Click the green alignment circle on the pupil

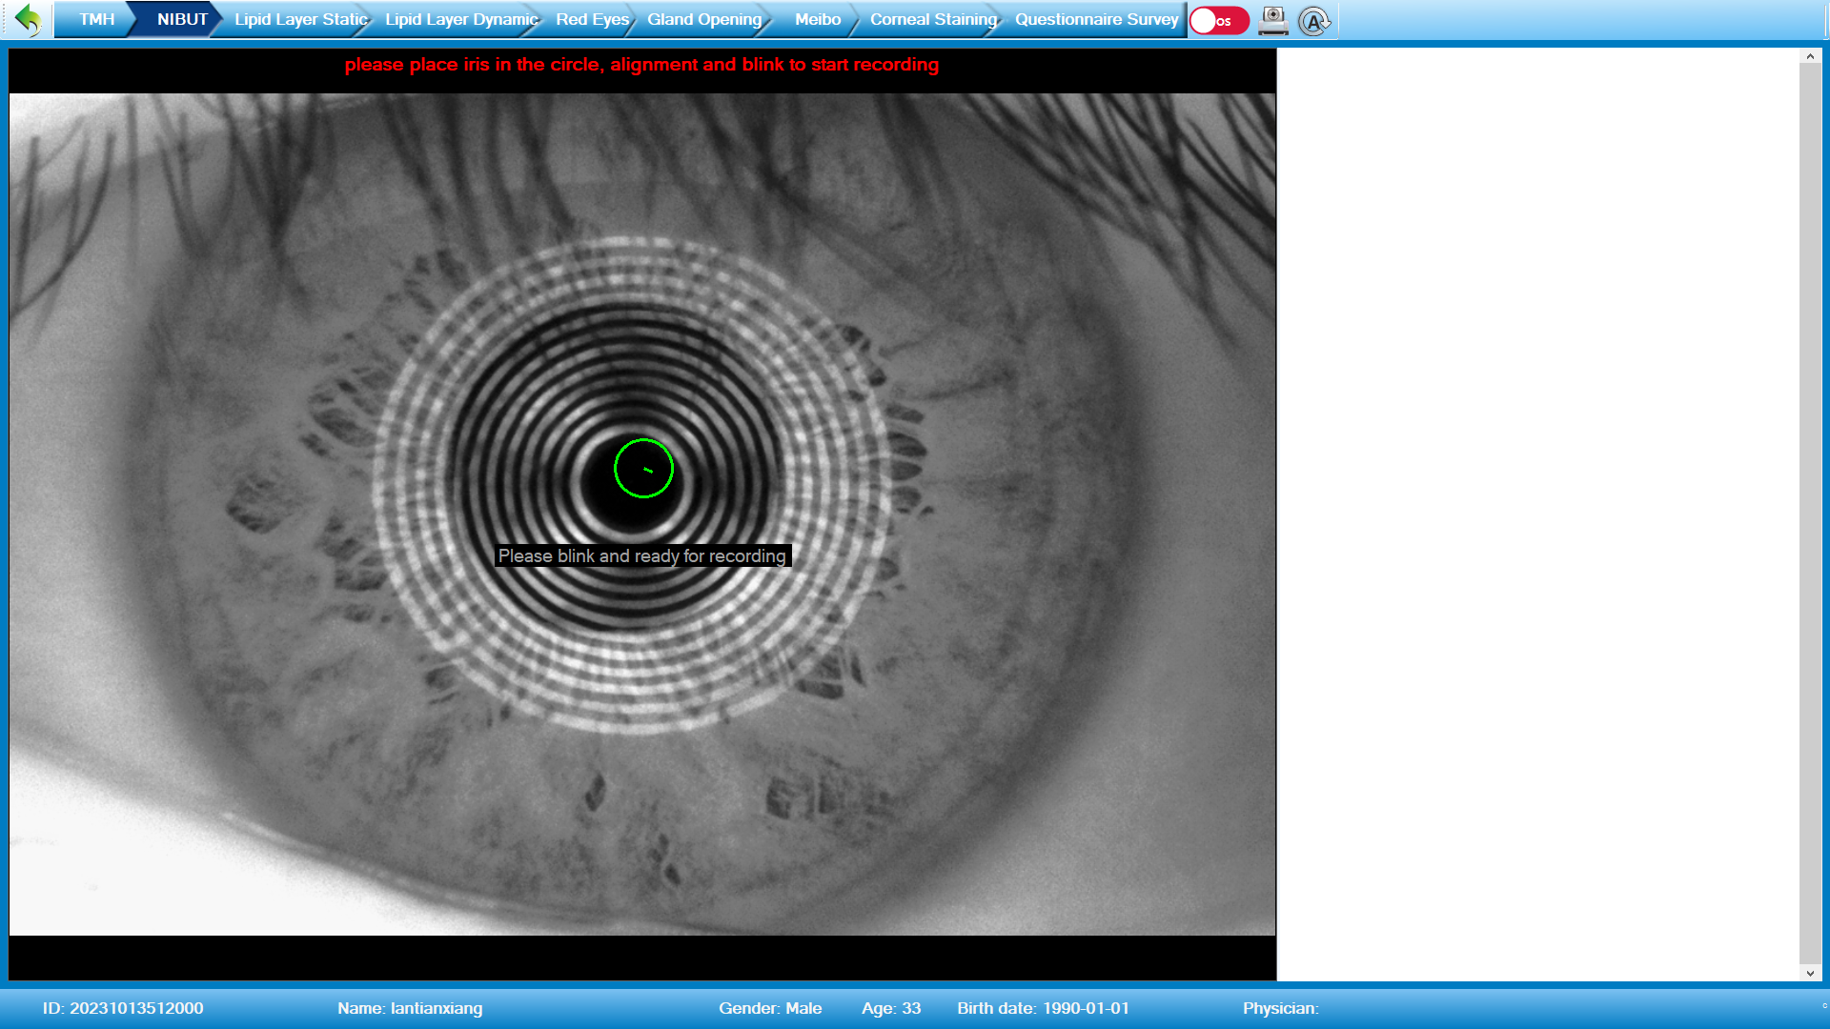pos(644,468)
